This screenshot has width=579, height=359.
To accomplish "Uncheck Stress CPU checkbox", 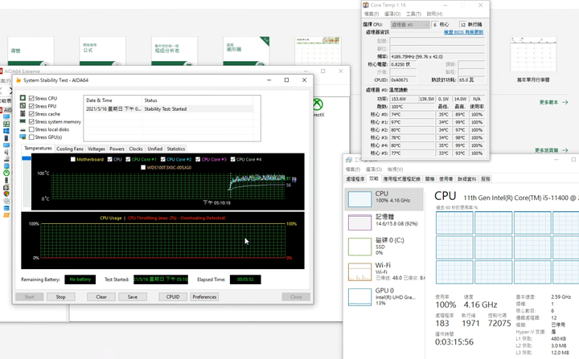I will pyautogui.click(x=31, y=98).
